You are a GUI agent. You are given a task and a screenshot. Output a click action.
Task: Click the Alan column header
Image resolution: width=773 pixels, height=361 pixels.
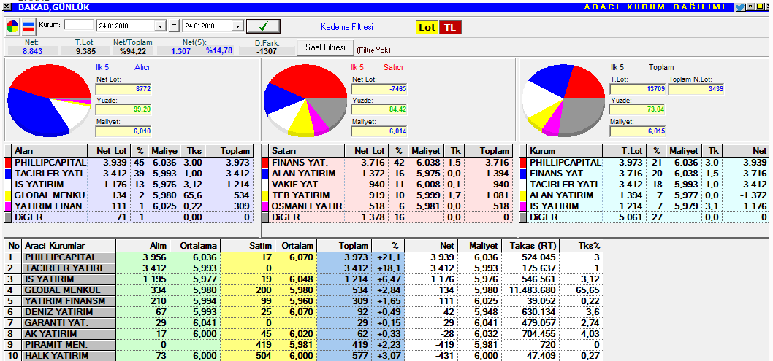50,151
